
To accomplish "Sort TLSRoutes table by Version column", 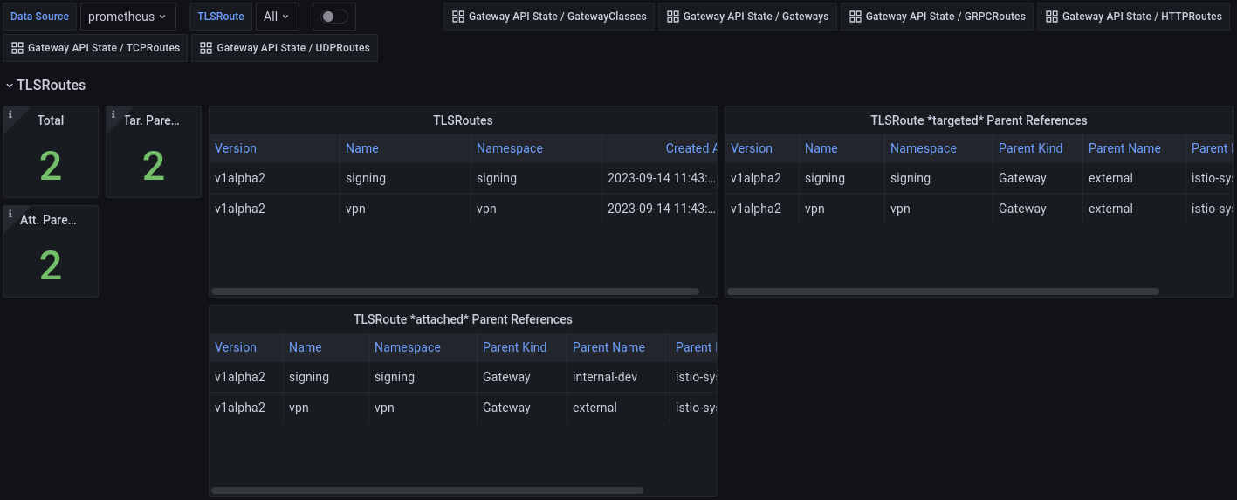I will 236,148.
